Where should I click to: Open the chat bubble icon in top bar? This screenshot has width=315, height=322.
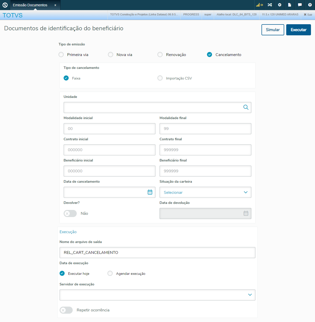pyautogui.click(x=300, y=5)
